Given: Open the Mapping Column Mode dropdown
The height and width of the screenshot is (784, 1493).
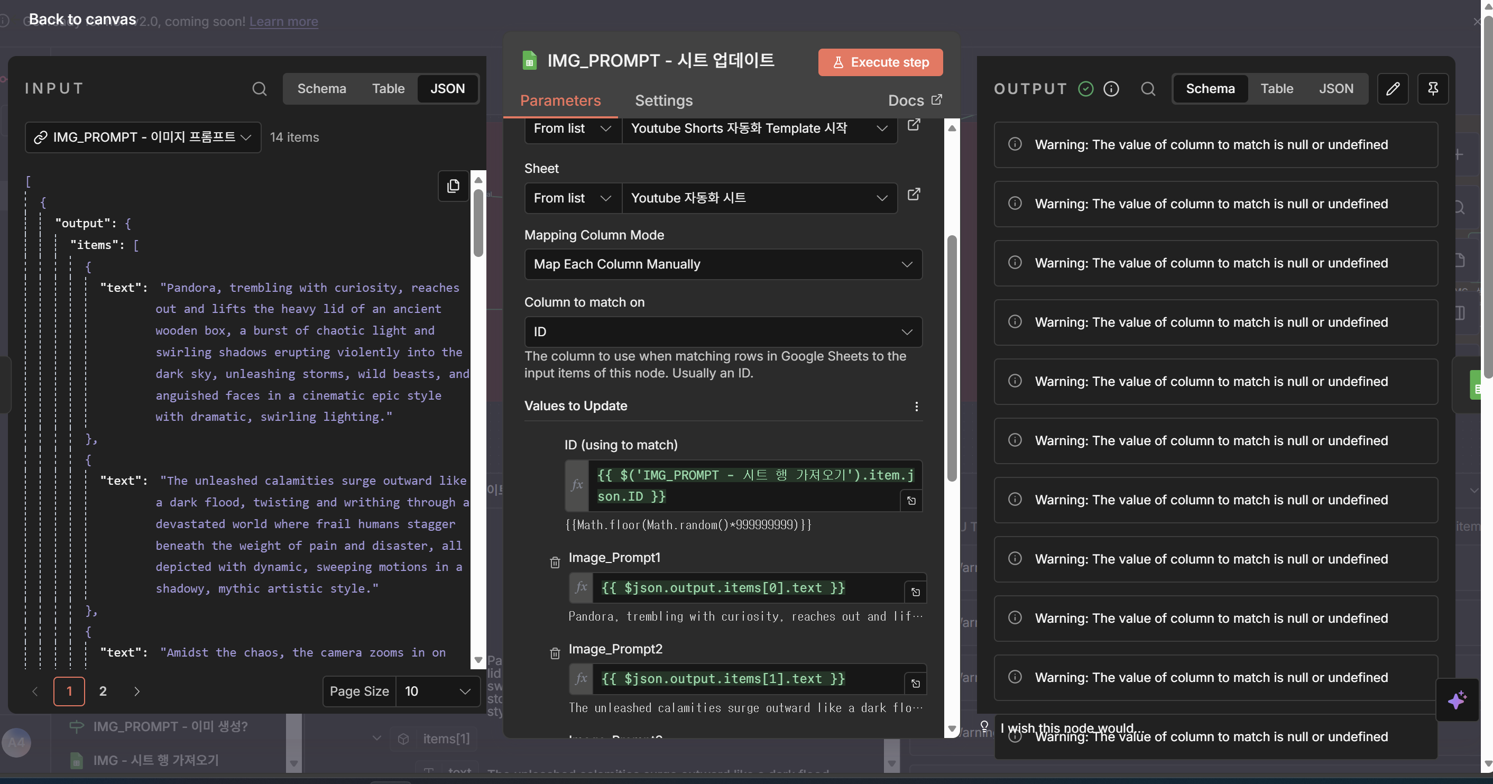Looking at the screenshot, I should (723, 264).
